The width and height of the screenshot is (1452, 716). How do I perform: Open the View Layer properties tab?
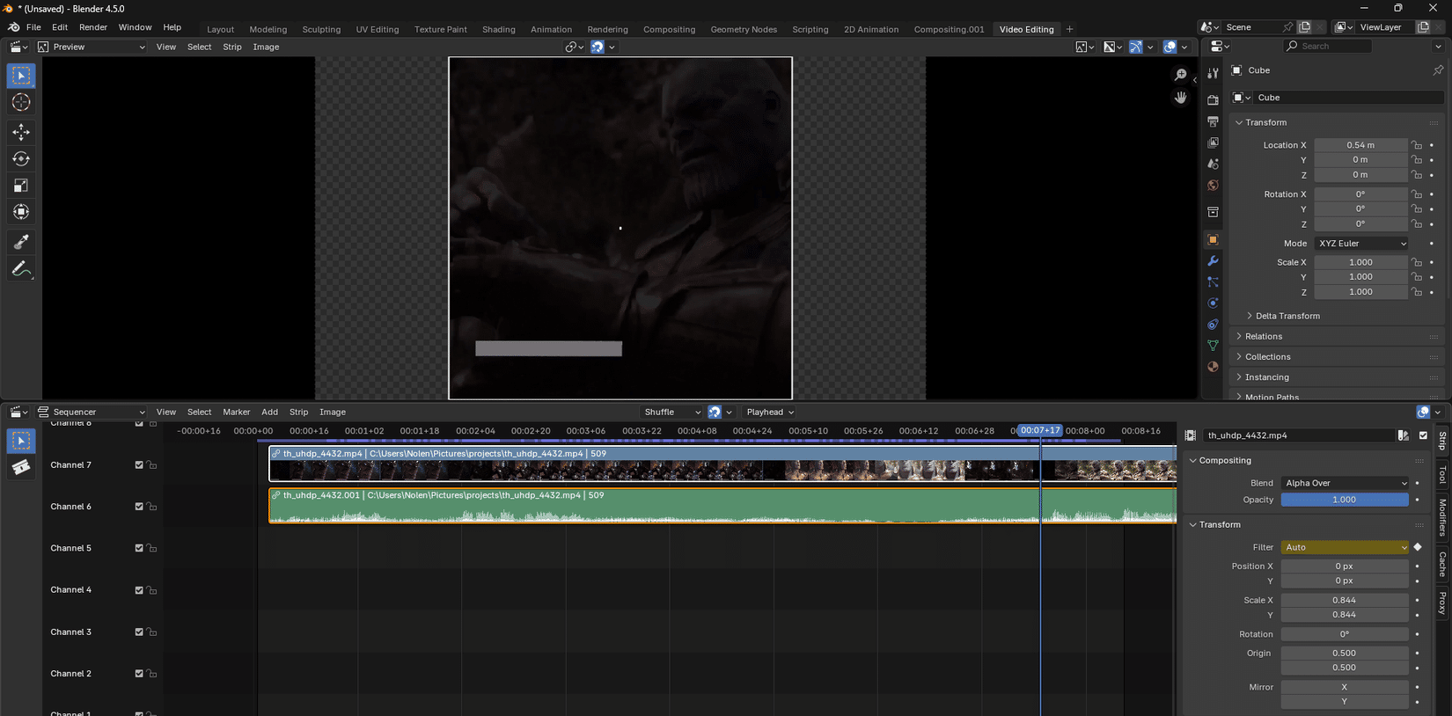[1213, 142]
